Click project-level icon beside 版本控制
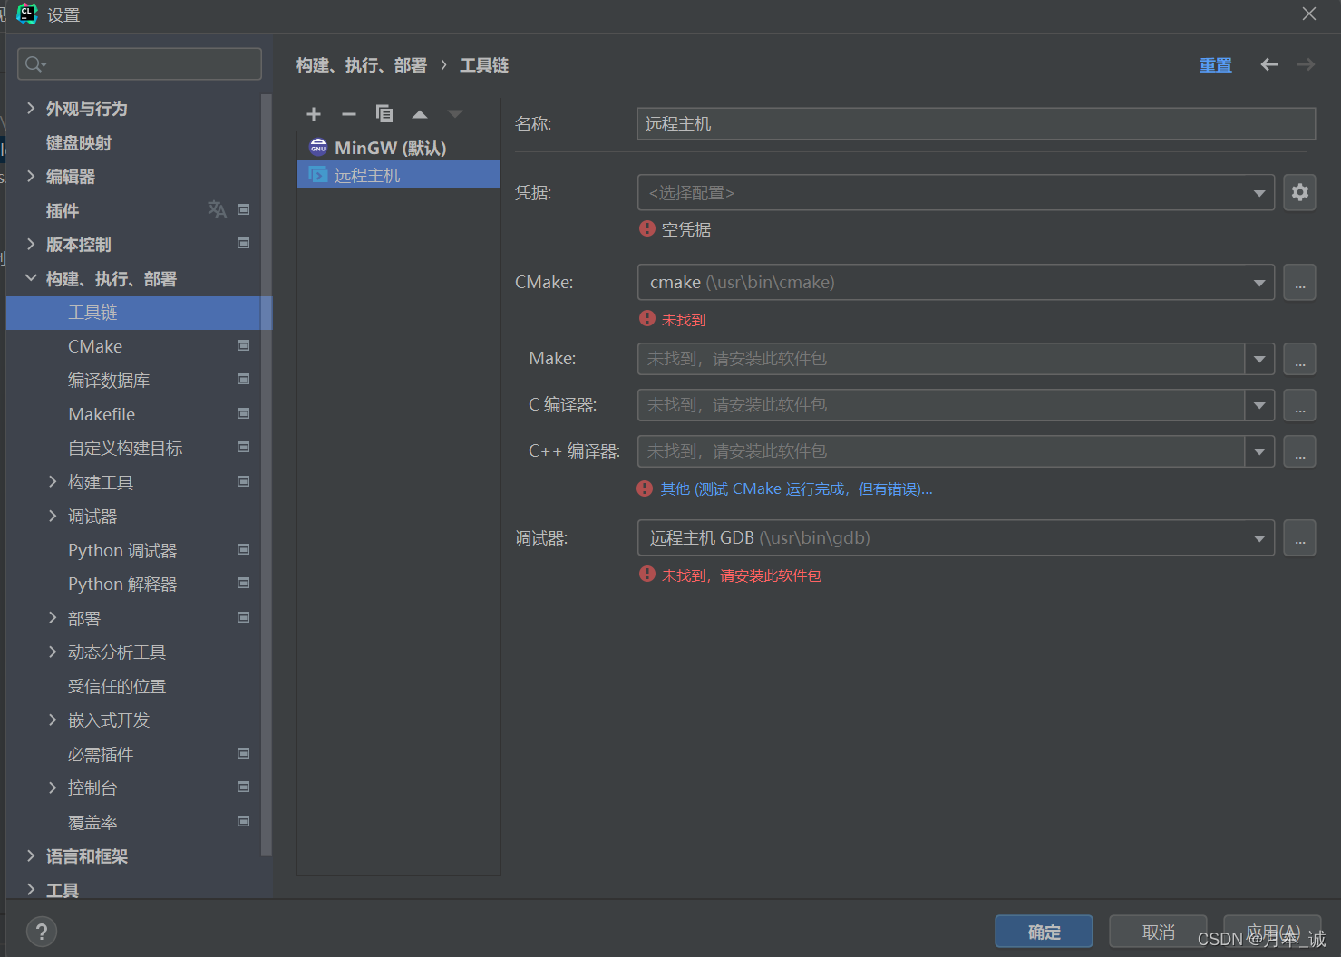The width and height of the screenshot is (1341, 957). tap(243, 243)
